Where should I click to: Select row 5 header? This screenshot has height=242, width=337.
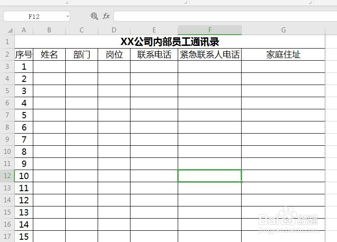(7, 91)
